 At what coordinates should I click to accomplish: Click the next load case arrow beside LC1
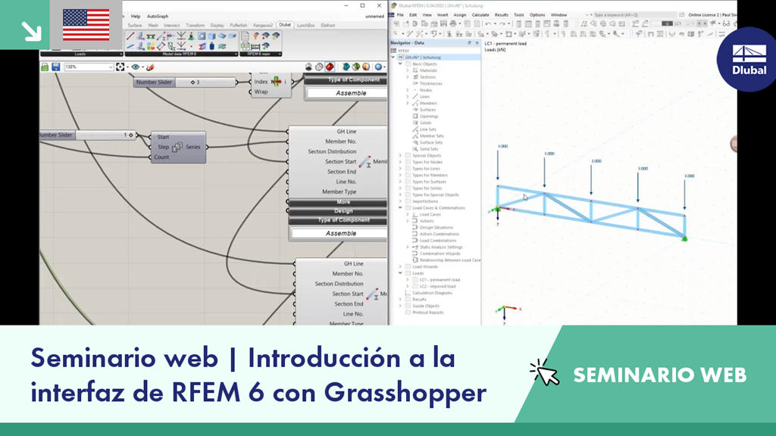(x=705, y=23)
